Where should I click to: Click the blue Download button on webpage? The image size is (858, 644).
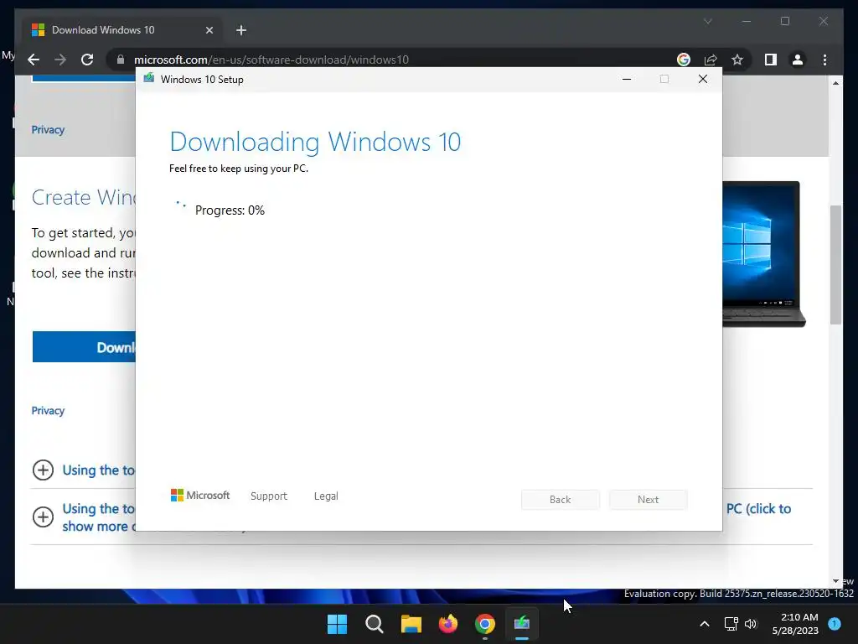click(85, 346)
